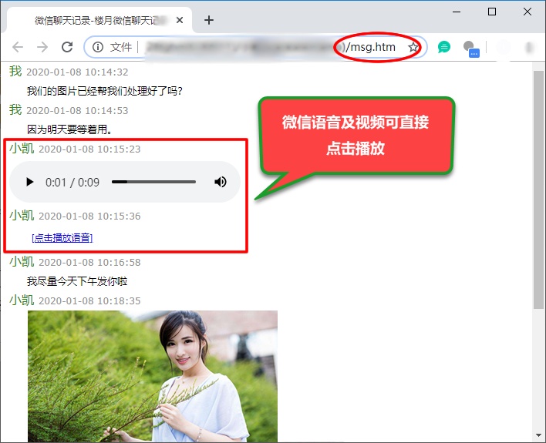This screenshot has width=546, height=443.
Task: Open the green chat bubble extension
Action: [444, 47]
